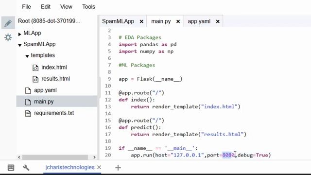Switch to the main.py editor tab

(x=161, y=21)
